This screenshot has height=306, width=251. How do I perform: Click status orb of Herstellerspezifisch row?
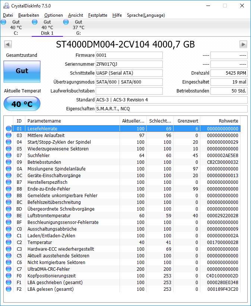[9, 182]
